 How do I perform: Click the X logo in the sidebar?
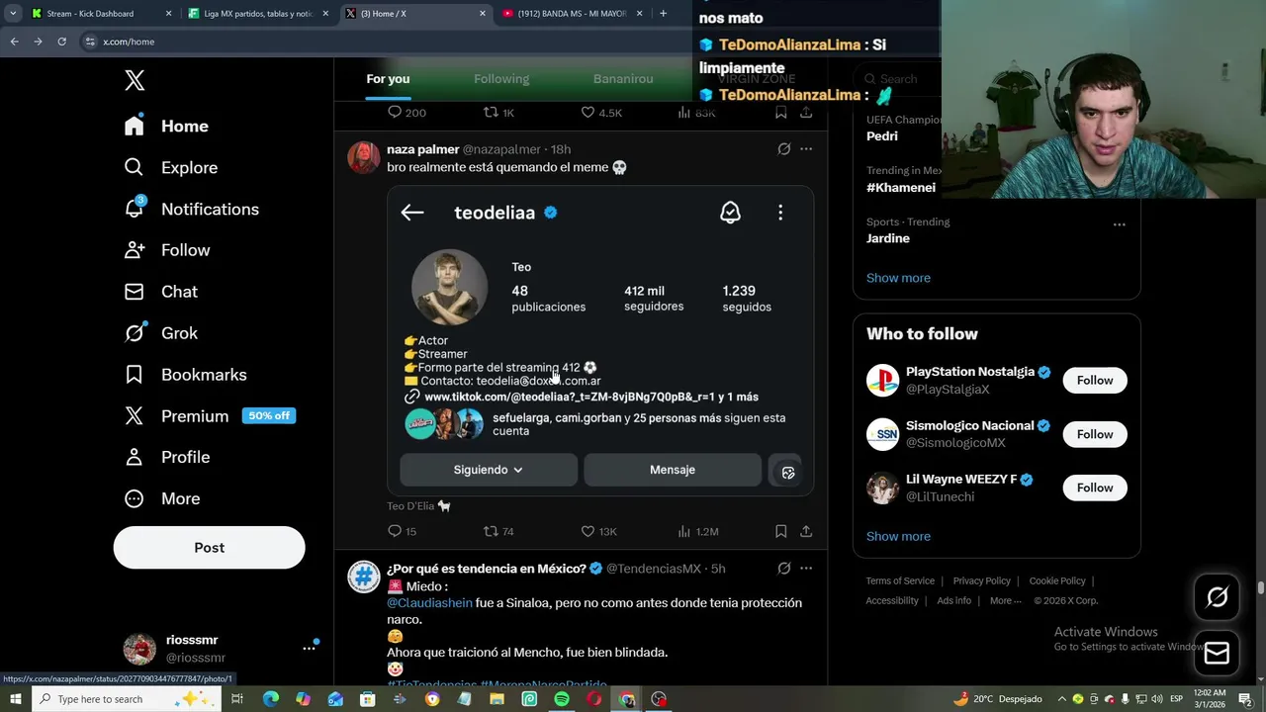[x=135, y=81]
